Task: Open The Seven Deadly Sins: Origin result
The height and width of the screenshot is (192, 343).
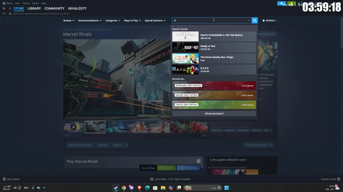Action: click(214, 58)
